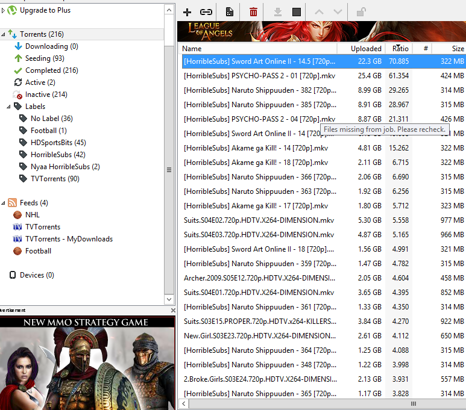Sort list by the Ratio column header
Screen dimensions: 466x410
(399, 49)
